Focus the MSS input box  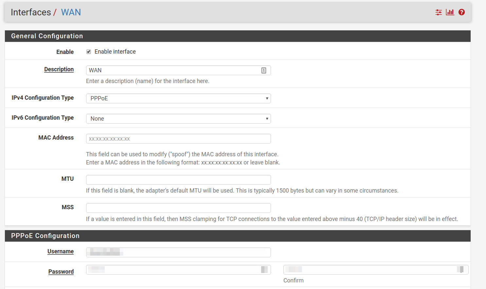tap(178, 208)
